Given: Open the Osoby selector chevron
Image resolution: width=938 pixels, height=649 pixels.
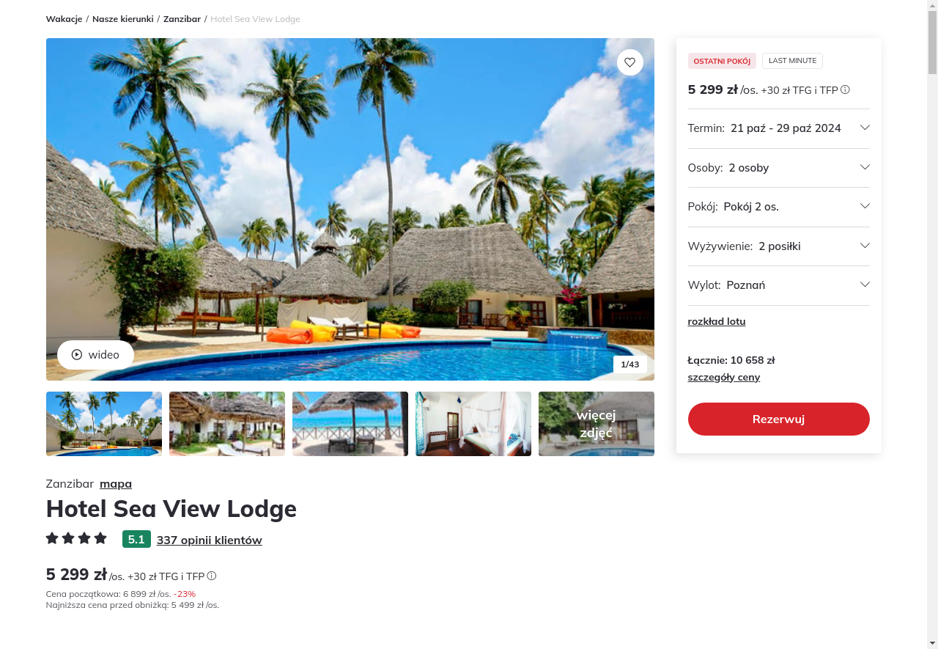Looking at the screenshot, I should (x=865, y=167).
